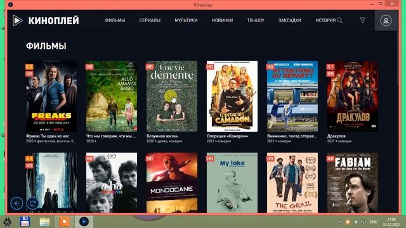Image resolution: width=406 pixels, height=228 pixels.
Task: Open the Сериалы menu
Action: [150, 20]
